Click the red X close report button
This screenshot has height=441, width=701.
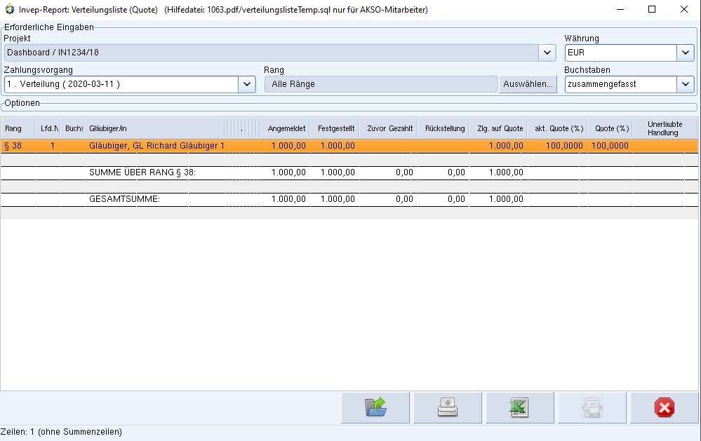click(664, 407)
